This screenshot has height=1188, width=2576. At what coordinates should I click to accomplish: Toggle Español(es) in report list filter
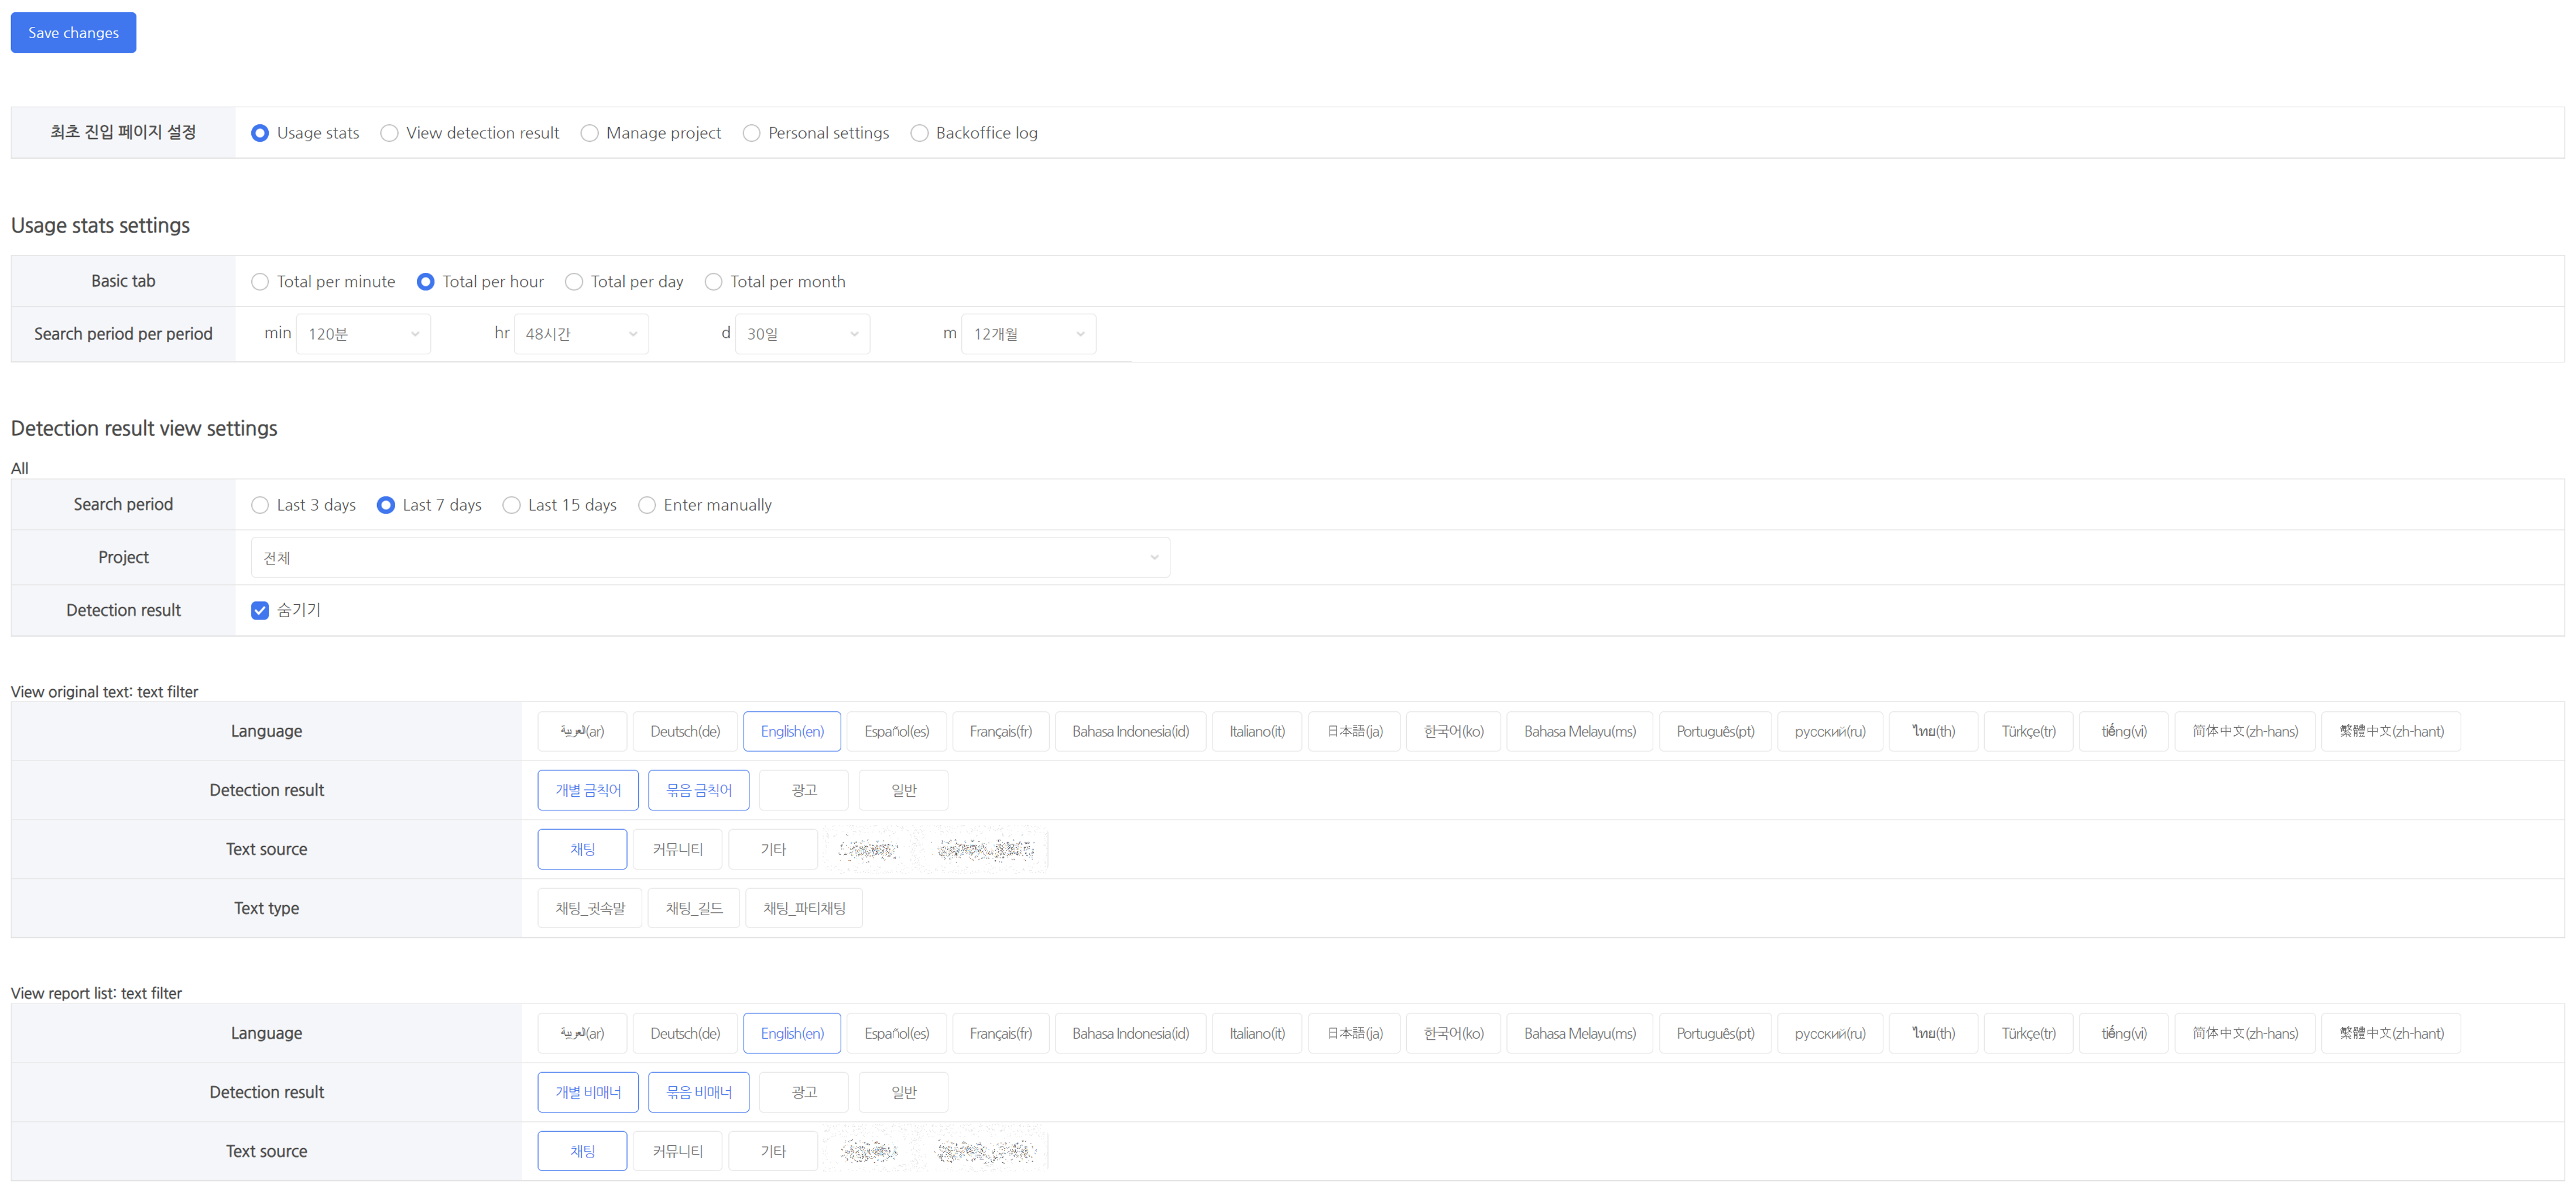click(x=897, y=1033)
